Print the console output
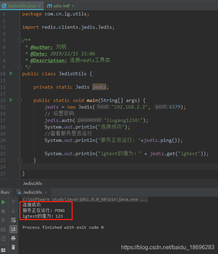The width and height of the screenshot is (218, 254). click(13, 238)
